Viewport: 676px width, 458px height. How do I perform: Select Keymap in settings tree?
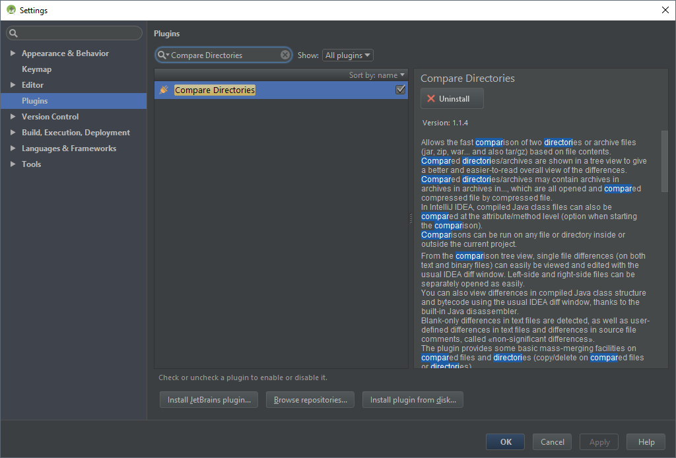[x=37, y=69]
